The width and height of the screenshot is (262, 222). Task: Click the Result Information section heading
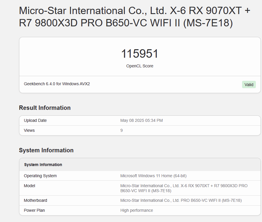point(45,108)
